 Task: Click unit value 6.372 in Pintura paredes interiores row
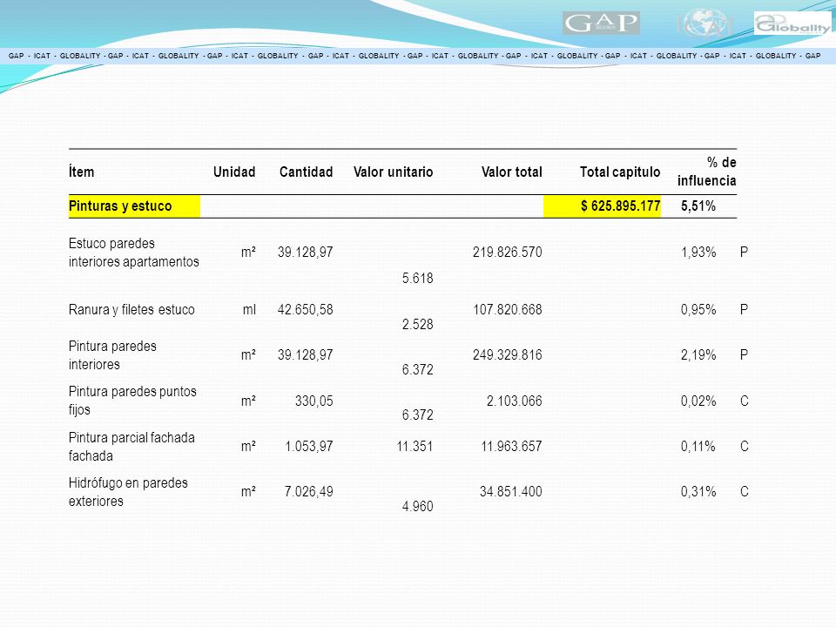tap(417, 369)
